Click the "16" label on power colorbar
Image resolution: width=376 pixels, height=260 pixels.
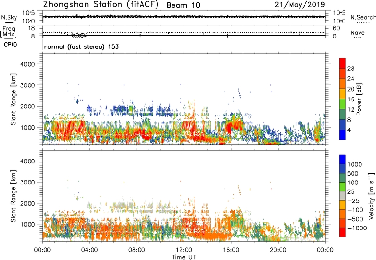(351, 99)
